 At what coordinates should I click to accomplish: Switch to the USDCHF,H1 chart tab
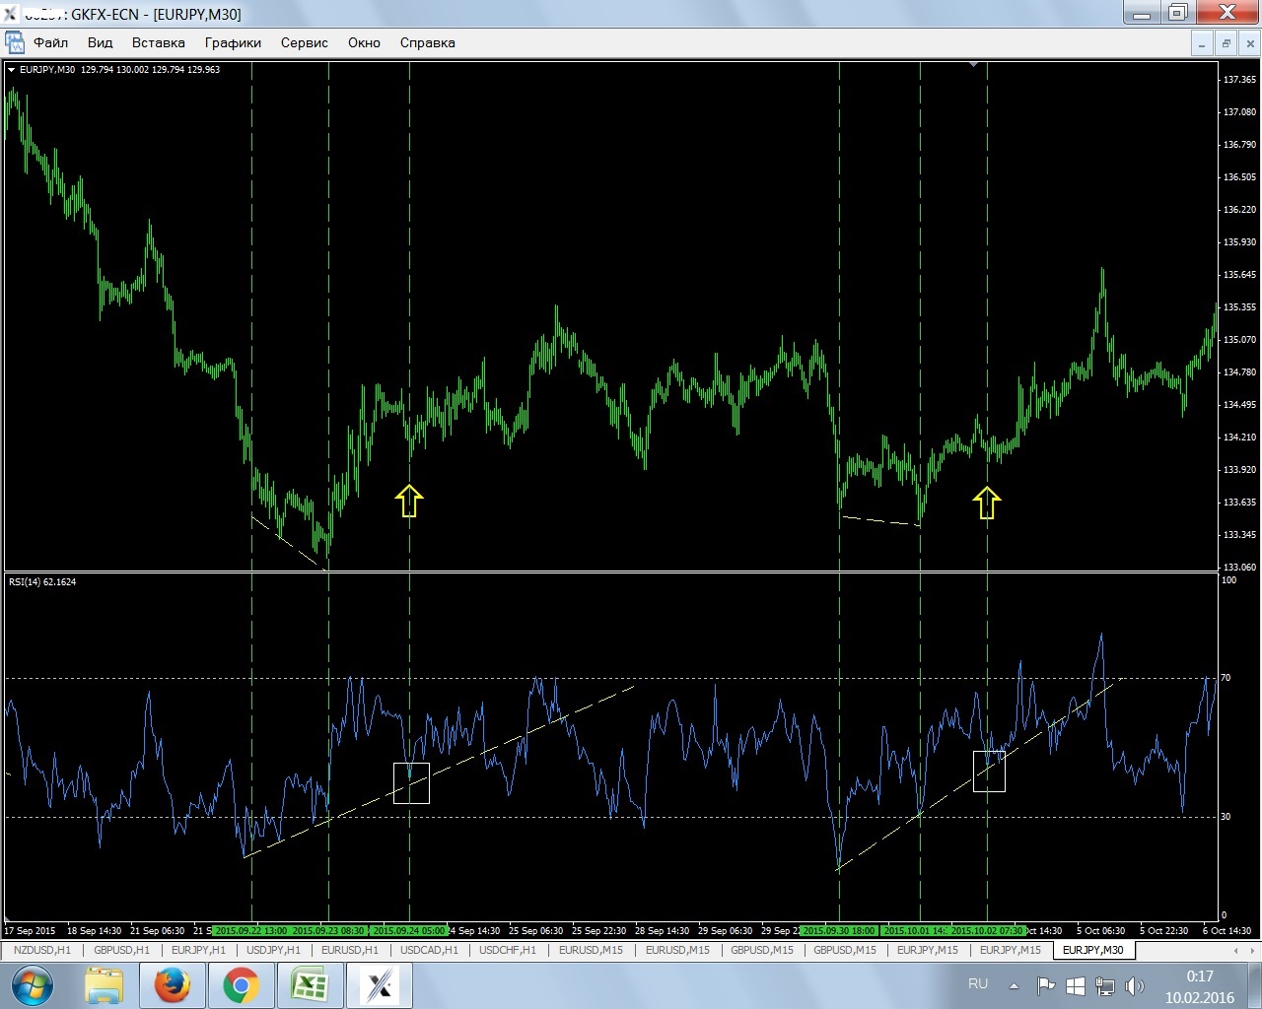pyautogui.click(x=508, y=950)
